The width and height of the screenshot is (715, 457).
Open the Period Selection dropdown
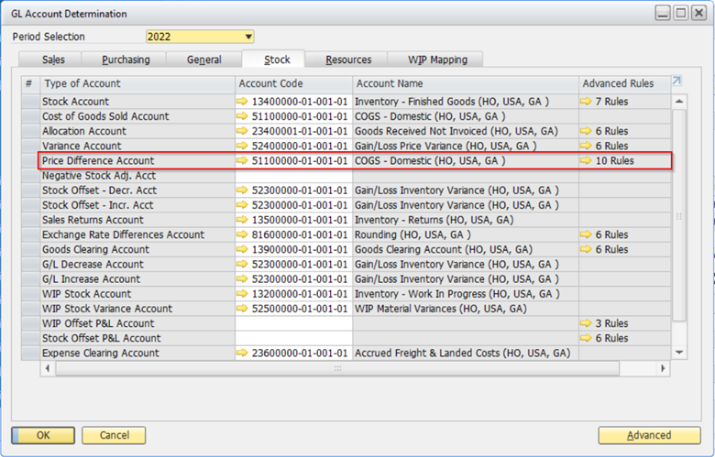click(x=247, y=37)
